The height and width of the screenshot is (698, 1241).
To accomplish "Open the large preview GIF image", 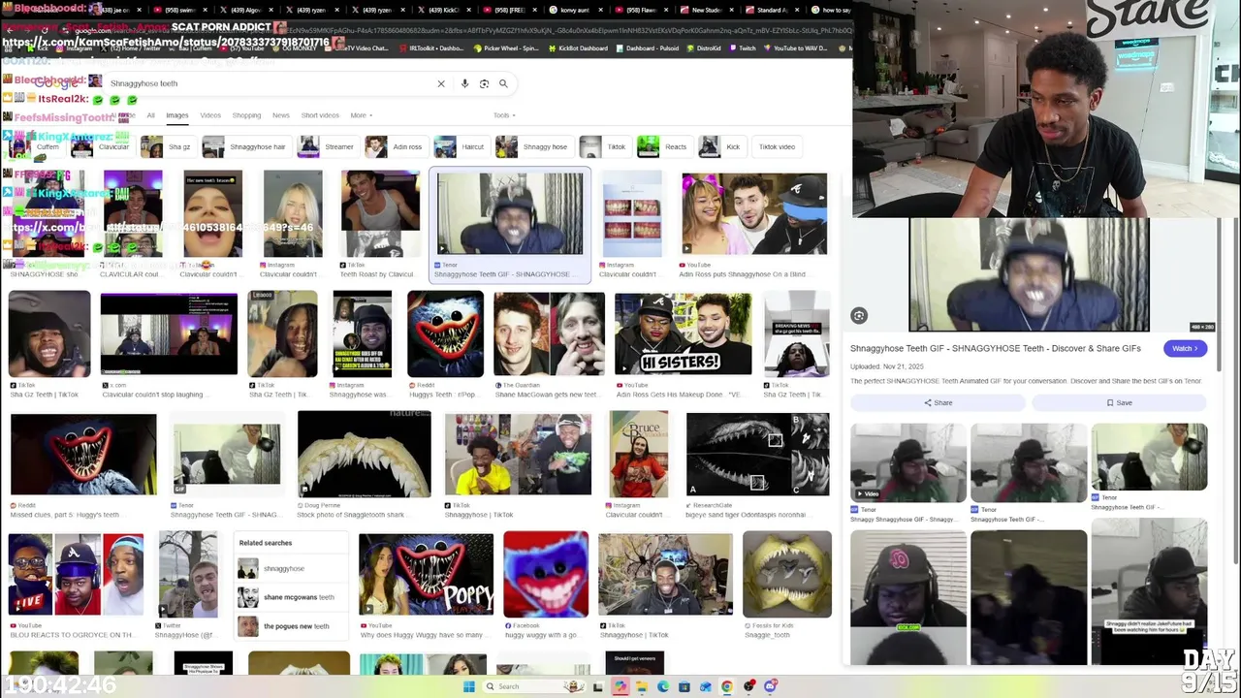I will point(1029,275).
